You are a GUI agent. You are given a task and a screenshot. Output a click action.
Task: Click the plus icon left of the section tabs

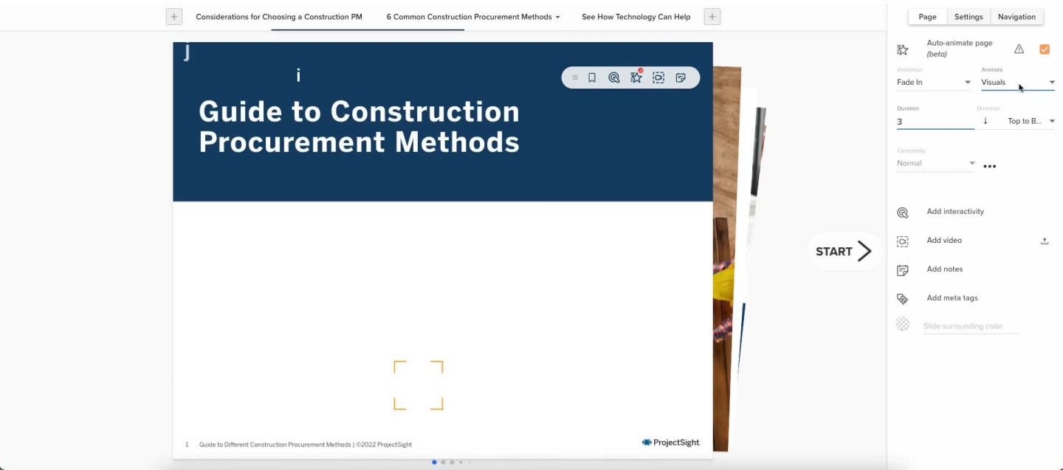pos(173,16)
